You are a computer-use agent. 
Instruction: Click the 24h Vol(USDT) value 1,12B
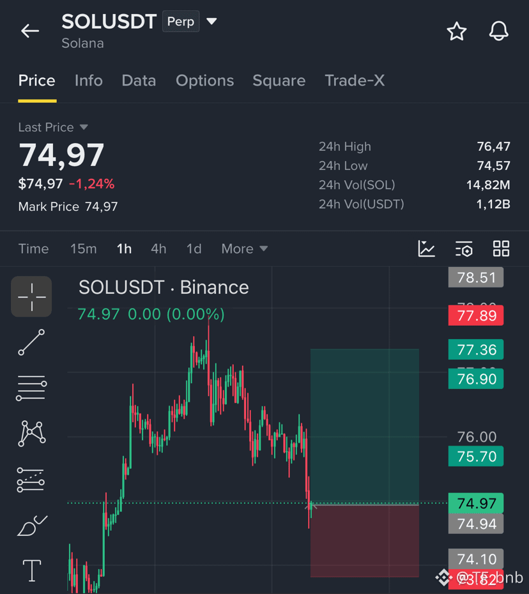(x=493, y=204)
